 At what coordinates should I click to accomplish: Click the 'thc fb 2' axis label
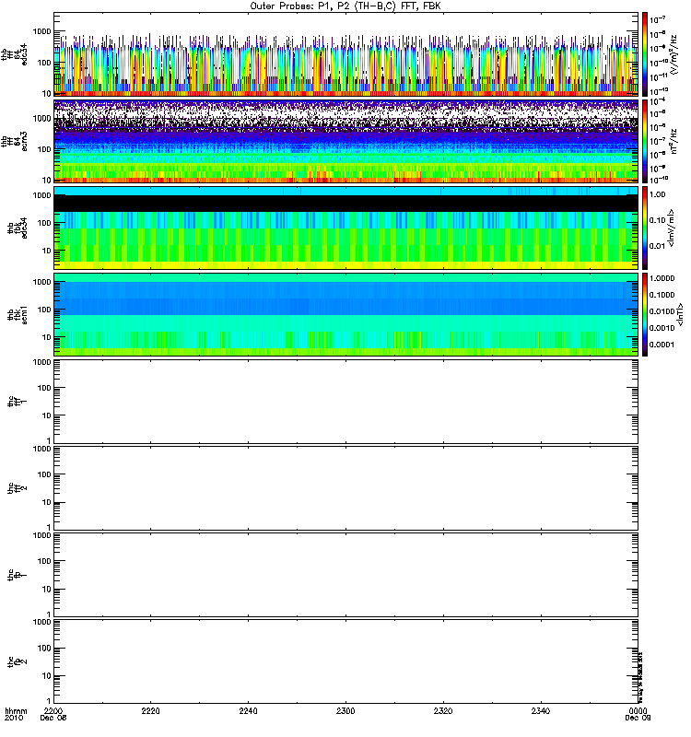pos(18,661)
